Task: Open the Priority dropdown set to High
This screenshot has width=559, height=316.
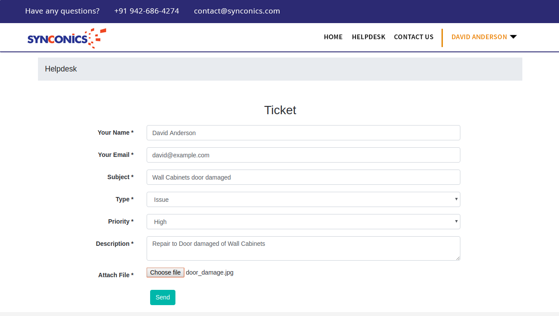Action: coord(303,222)
